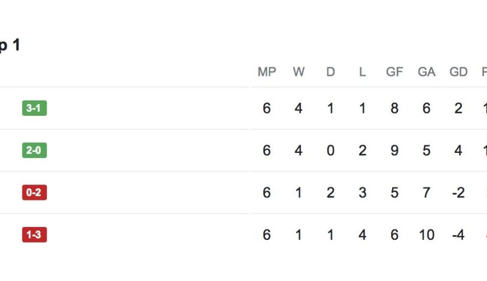
Task: Select the GA column header
Action: (x=426, y=72)
